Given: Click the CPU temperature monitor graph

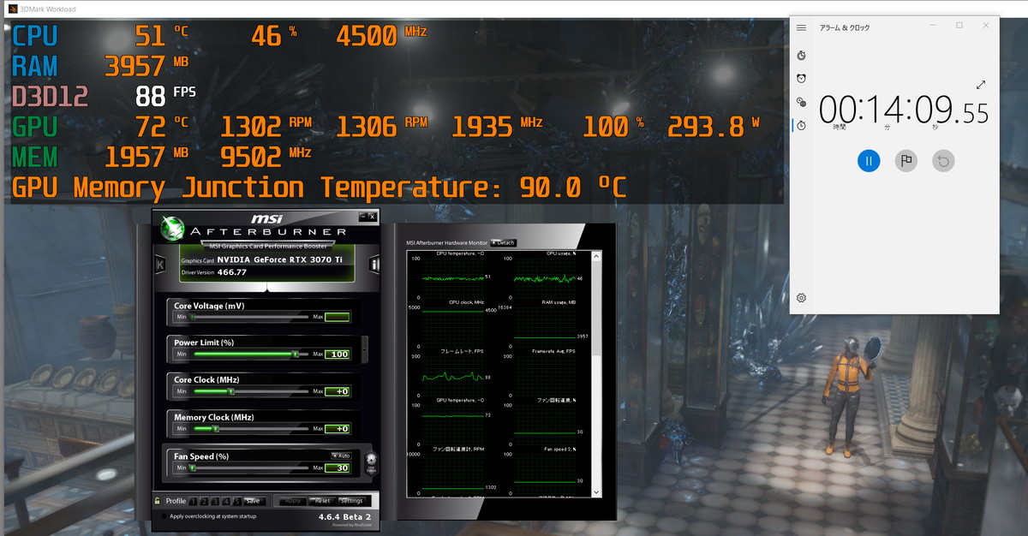Looking at the screenshot, I should [x=453, y=278].
